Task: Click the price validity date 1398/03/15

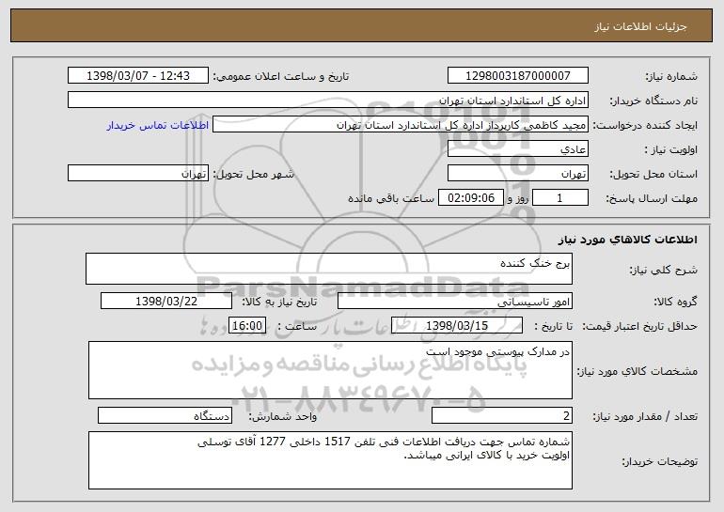Action: click(457, 325)
